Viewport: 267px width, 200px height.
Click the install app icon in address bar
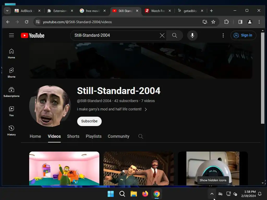coord(205,22)
